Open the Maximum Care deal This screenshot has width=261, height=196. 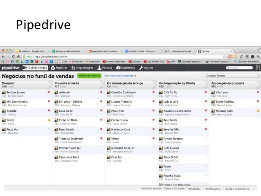[x=131, y=131]
